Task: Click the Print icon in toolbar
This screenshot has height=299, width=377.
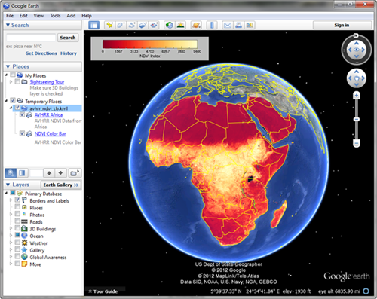Action: pos(238,25)
